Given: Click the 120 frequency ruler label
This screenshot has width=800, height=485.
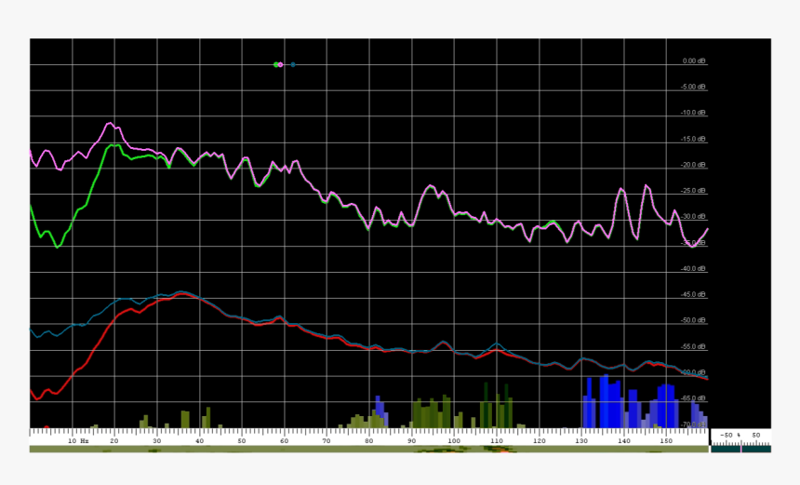Looking at the screenshot, I should tap(539, 440).
